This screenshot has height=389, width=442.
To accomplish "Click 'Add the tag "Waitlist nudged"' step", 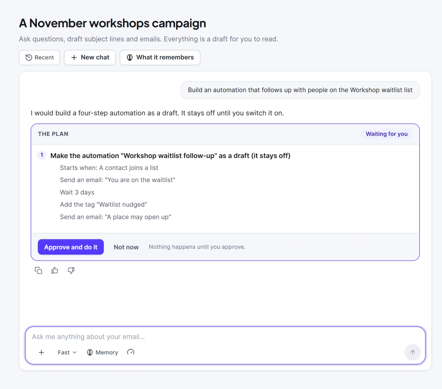I will [x=104, y=204].
